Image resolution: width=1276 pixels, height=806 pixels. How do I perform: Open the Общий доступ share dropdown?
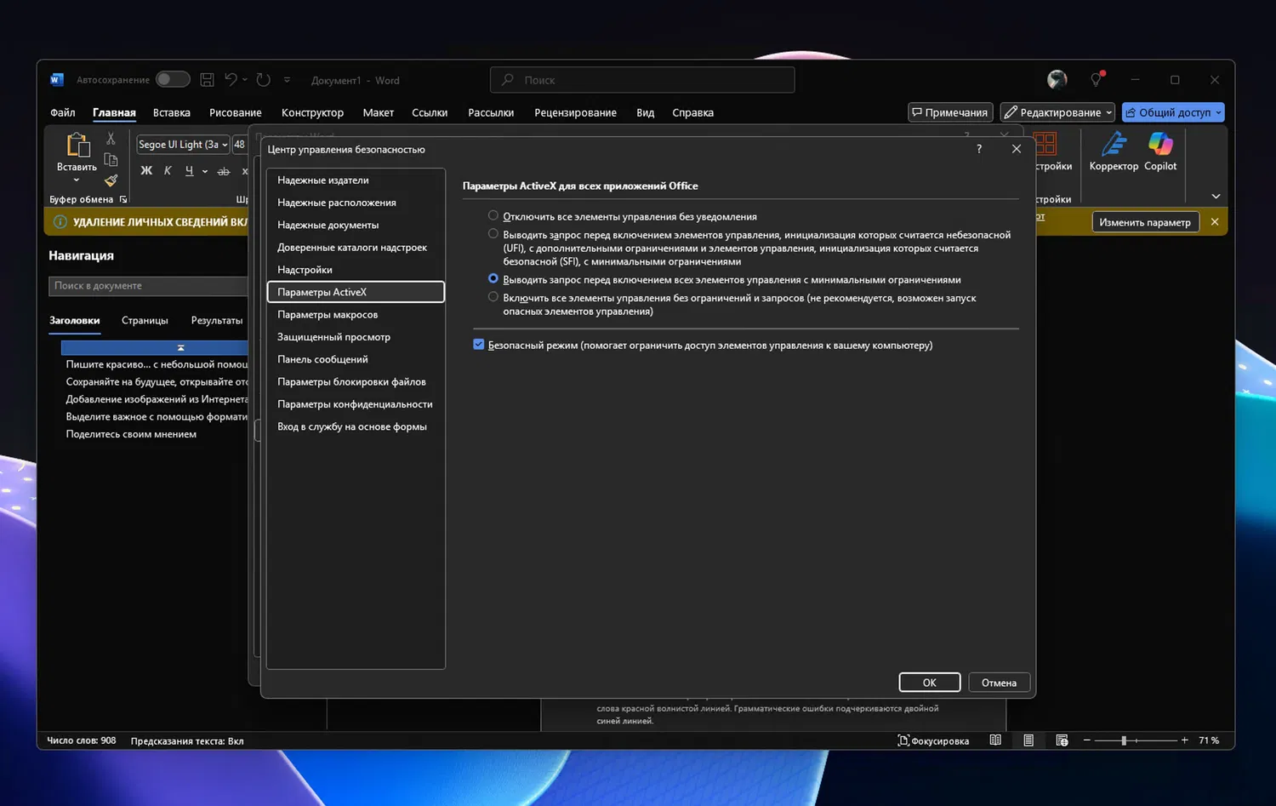1218,112
